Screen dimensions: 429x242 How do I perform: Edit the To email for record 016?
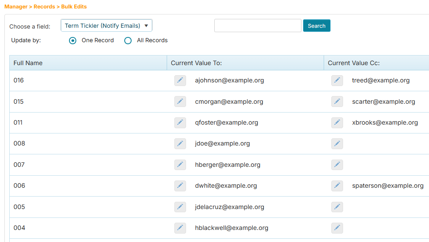click(x=180, y=80)
